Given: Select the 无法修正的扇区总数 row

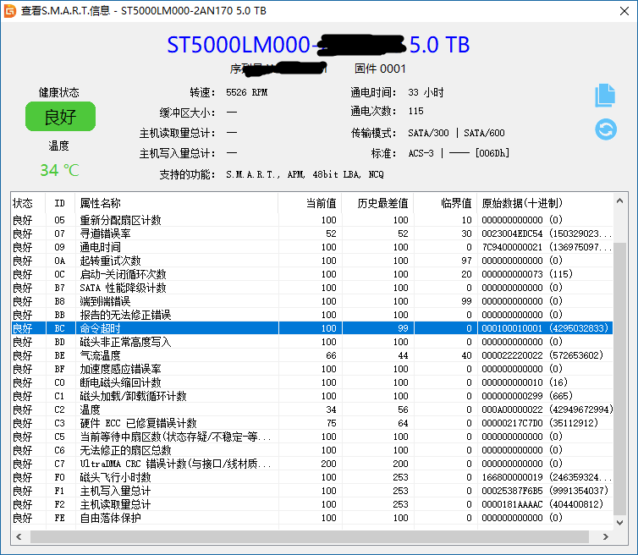Looking at the screenshot, I should 312,450.
